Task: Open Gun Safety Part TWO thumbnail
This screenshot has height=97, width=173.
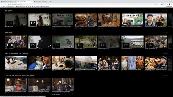Action: pyautogui.click(x=109, y=20)
